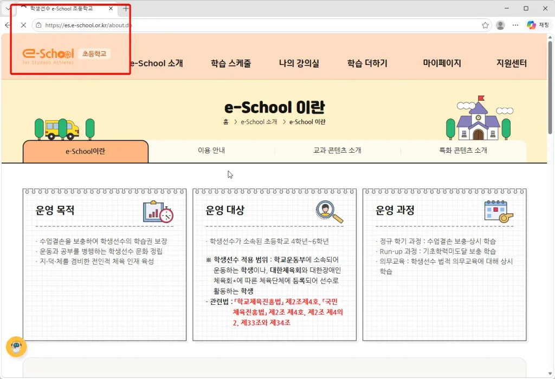This screenshot has height=379, width=555.
Task: Click the scrollbar down arrow
Action: pos(550,374)
